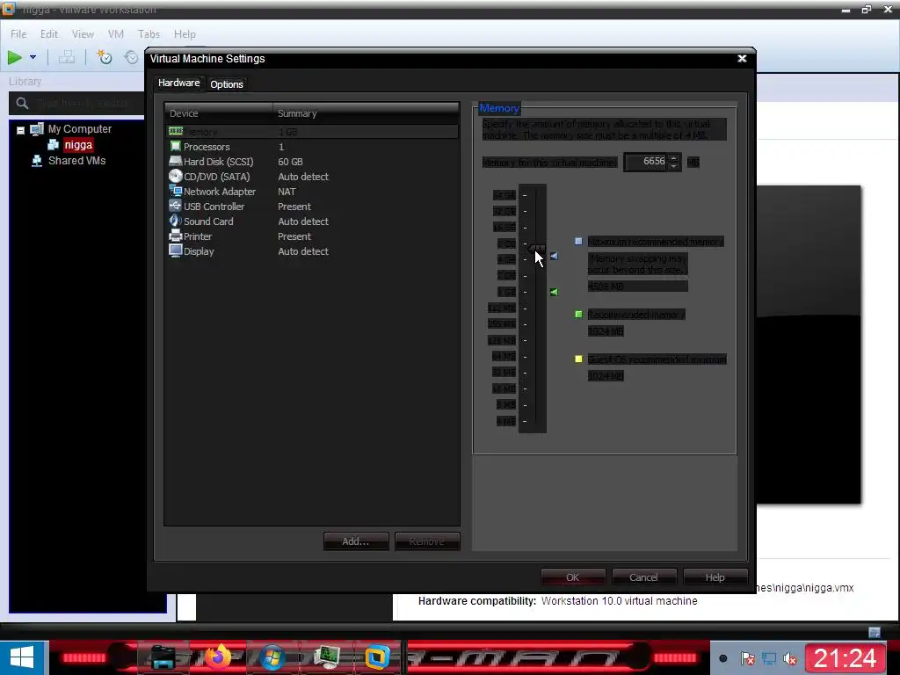Select the CD/DVD (SATA) disc icon

(x=176, y=176)
